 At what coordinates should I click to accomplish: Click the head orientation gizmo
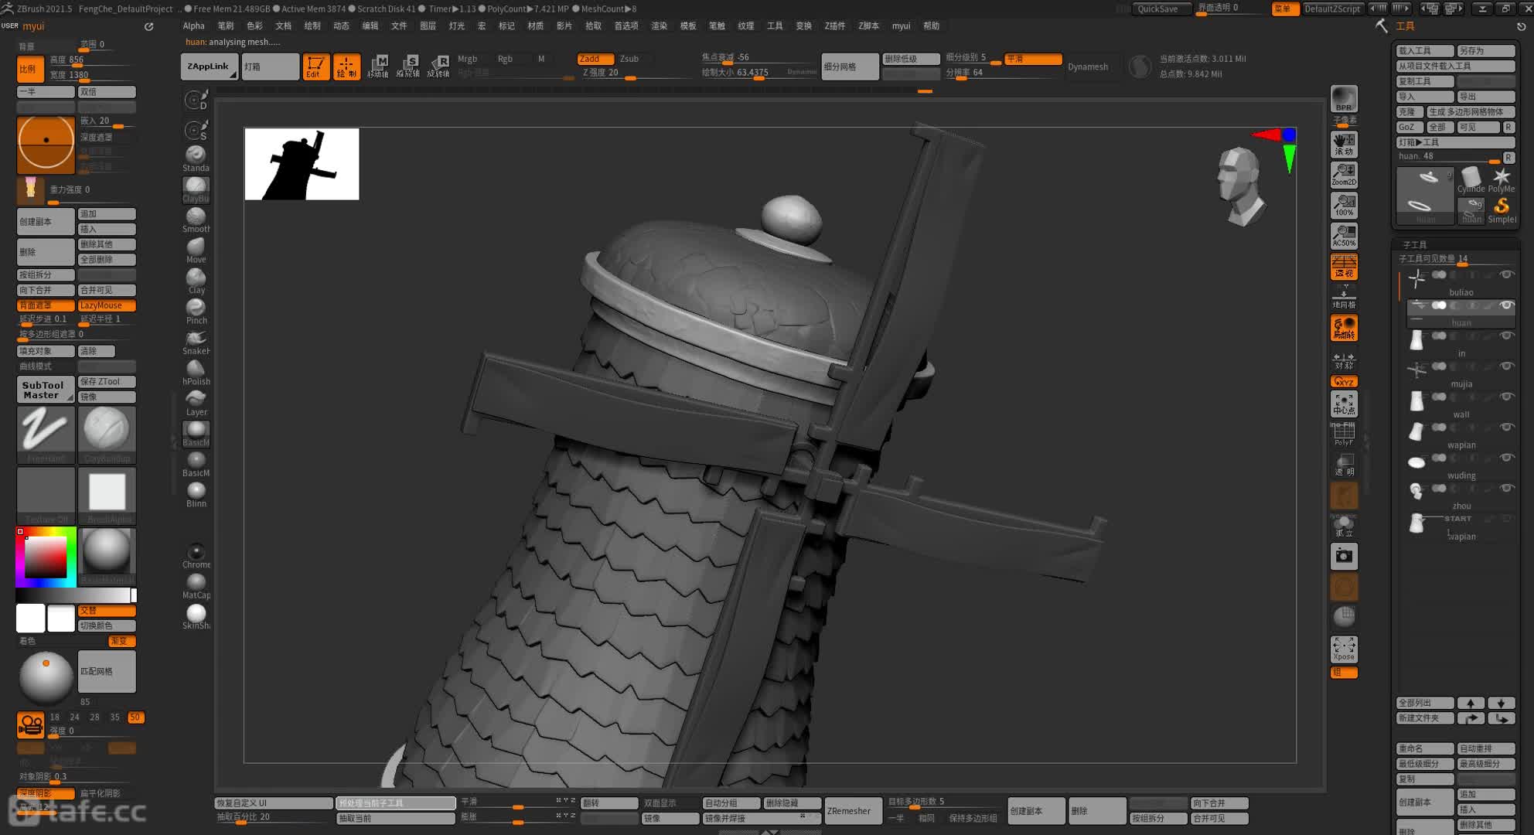tap(1241, 186)
